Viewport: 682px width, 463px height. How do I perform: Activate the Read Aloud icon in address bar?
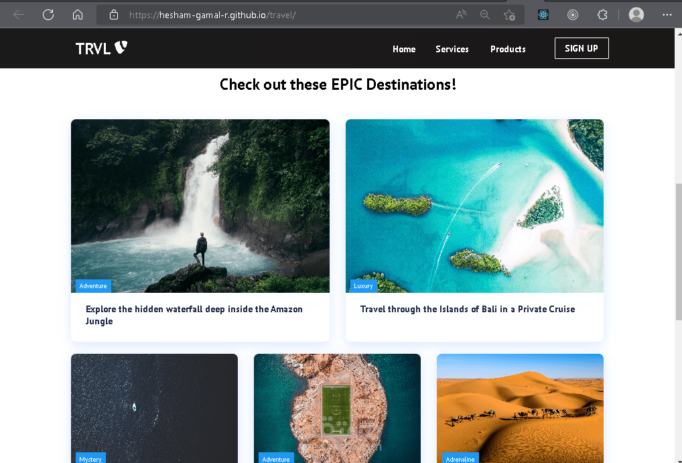(x=461, y=15)
